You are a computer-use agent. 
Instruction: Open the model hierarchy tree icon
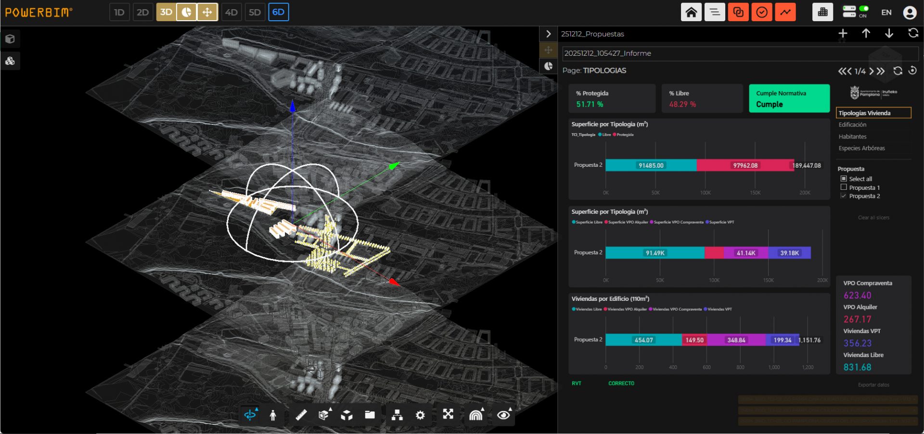tap(397, 415)
